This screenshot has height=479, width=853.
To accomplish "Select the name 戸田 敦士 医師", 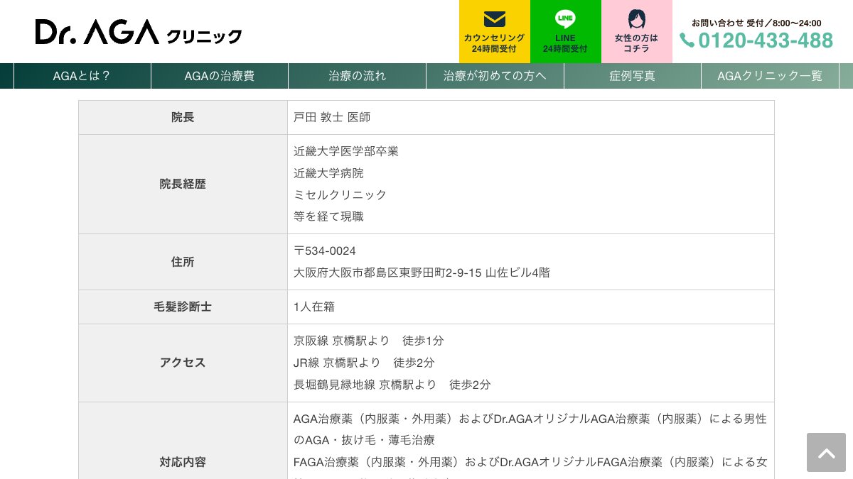I will click(332, 117).
